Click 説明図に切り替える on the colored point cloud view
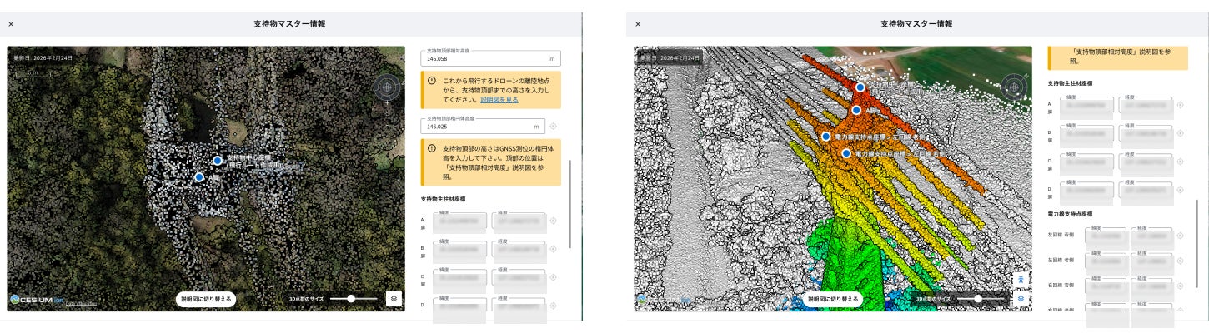The image size is (1209, 333). (832, 298)
